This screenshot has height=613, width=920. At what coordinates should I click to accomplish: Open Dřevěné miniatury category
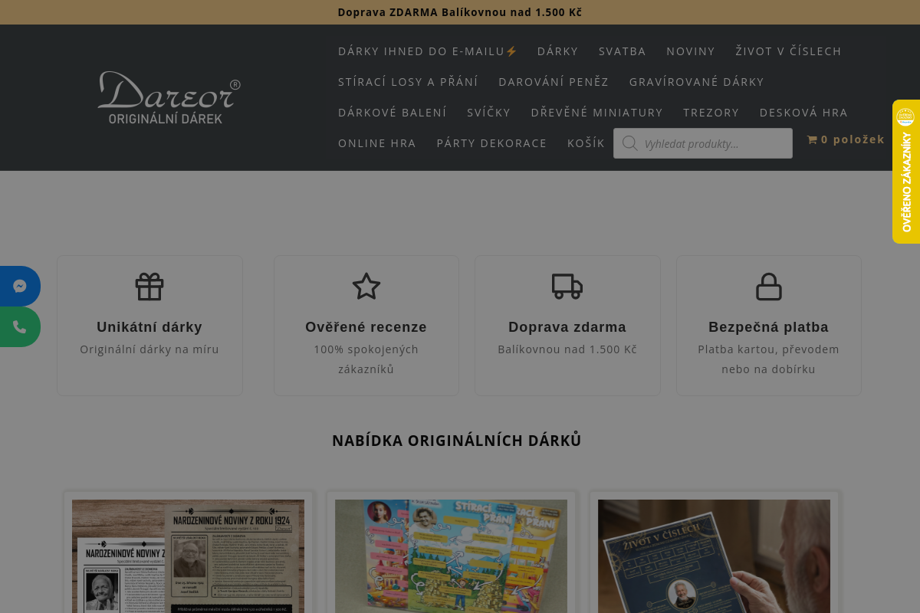click(x=597, y=113)
